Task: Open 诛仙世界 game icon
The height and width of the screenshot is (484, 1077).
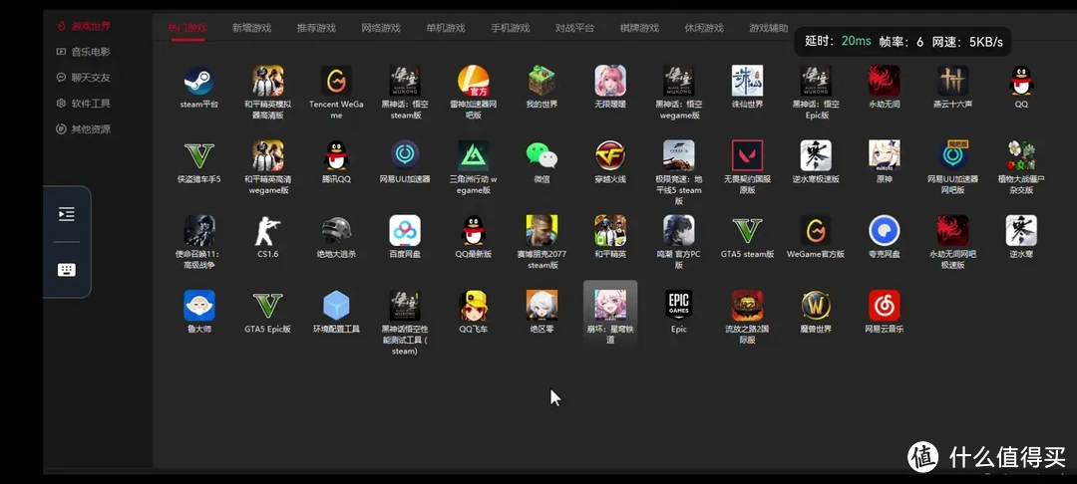Action: 747,81
